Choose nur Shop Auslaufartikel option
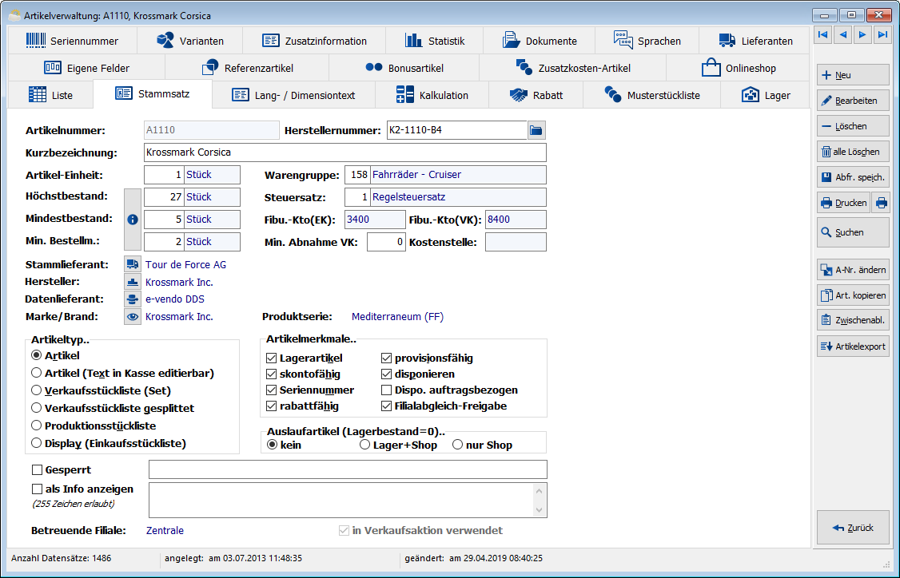Image resolution: width=900 pixels, height=578 pixels. 457,445
